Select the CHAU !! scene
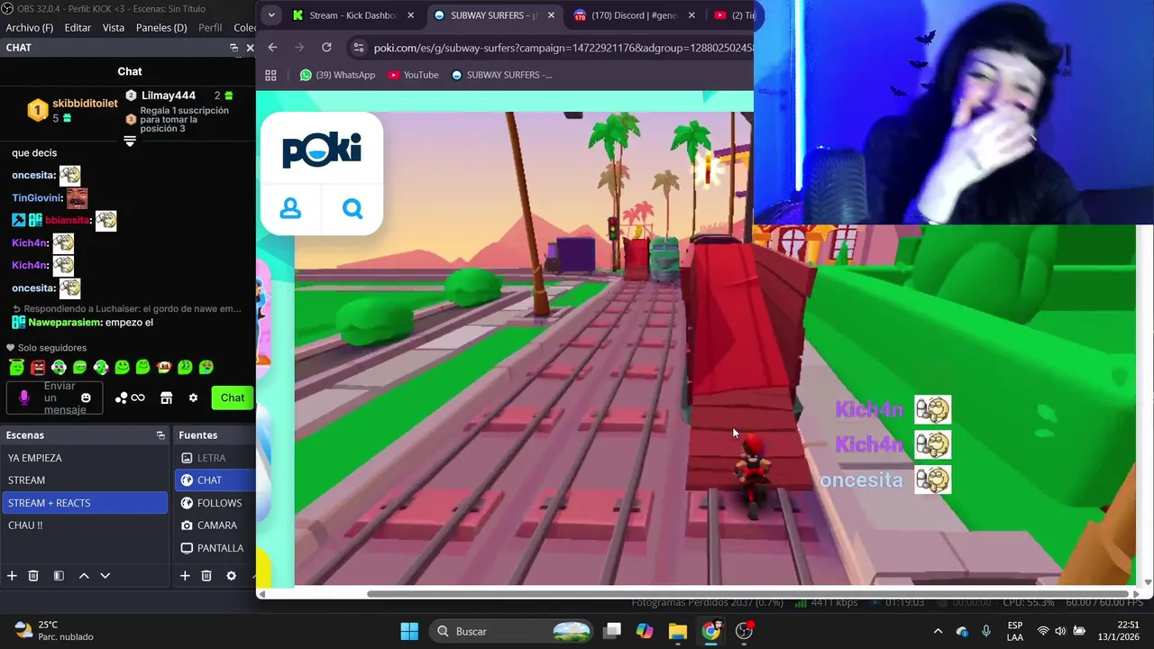This screenshot has width=1154, height=649. [x=85, y=526]
